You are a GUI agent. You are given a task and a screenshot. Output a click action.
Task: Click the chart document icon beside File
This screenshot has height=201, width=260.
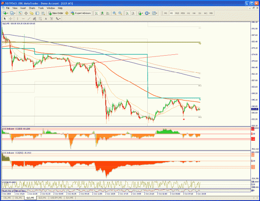click(x=3, y=8)
